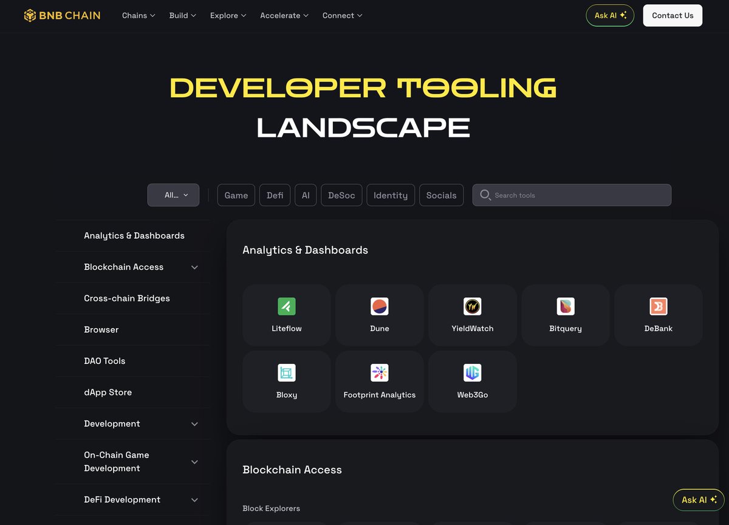729x525 pixels.
Task: Select Cross-chain Bridges in sidebar
Action: 127,298
